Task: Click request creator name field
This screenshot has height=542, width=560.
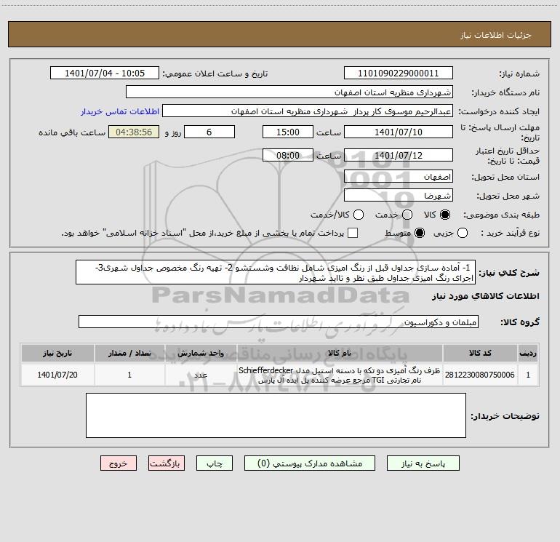Action: point(308,111)
